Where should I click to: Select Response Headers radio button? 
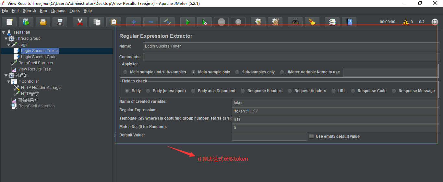point(243,91)
